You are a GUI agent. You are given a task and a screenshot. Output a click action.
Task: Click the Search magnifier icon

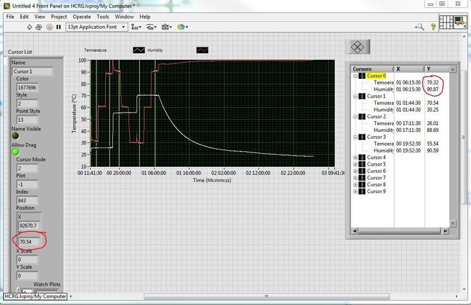coord(420,27)
